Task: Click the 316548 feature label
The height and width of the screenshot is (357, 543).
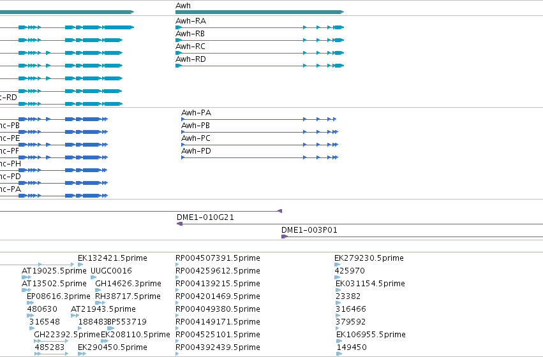Action: pos(44,322)
